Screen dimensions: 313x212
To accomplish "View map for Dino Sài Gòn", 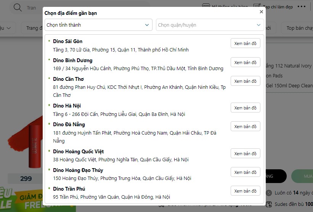I will pos(246,43).
